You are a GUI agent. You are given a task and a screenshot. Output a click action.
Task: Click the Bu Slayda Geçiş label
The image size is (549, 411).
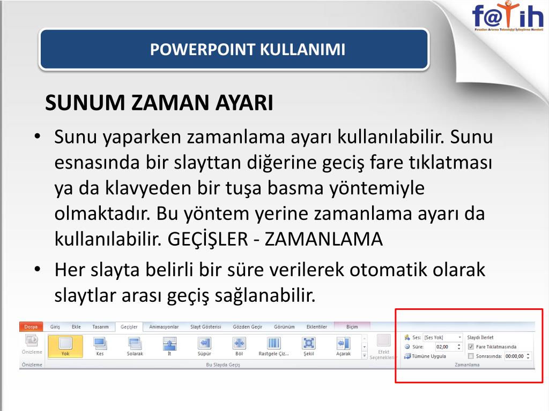click(223, 364)
